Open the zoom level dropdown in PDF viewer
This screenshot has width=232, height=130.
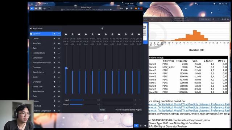point(205,19)
